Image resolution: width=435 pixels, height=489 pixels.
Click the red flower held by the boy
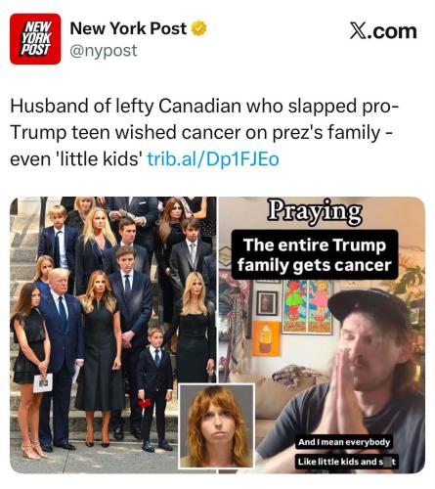(x=145, y=403)
